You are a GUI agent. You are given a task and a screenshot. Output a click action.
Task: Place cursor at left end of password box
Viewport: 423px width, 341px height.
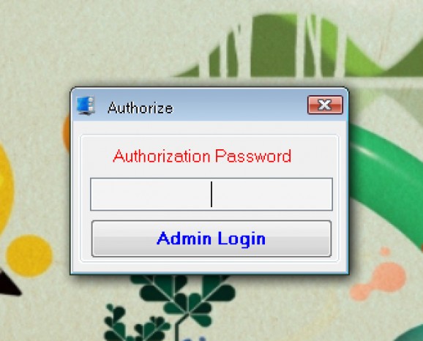click(x=94, y=194)
